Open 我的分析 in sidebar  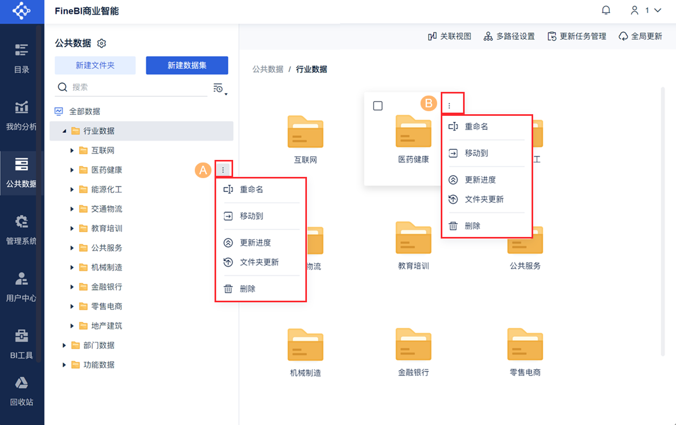22,116
